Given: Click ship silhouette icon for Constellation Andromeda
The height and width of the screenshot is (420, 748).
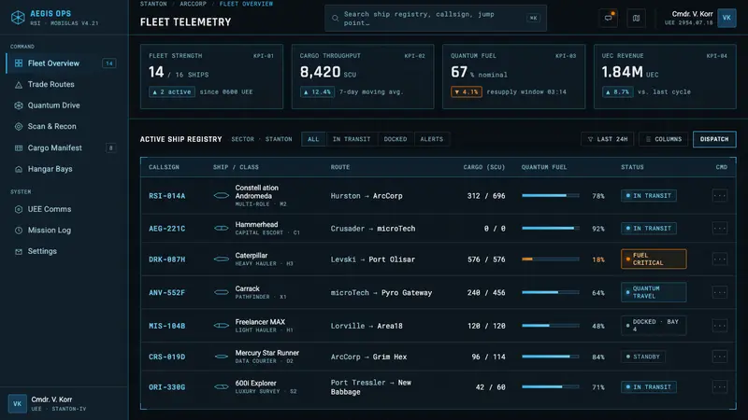Looking at the screenshot, I should [x=221, y=195].
